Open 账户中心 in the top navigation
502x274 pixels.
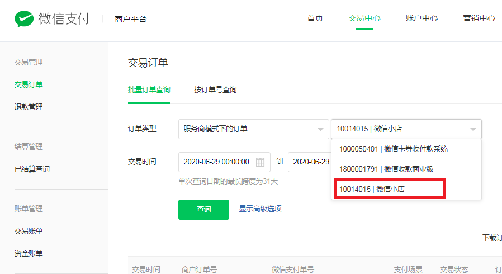coord(422,18)
